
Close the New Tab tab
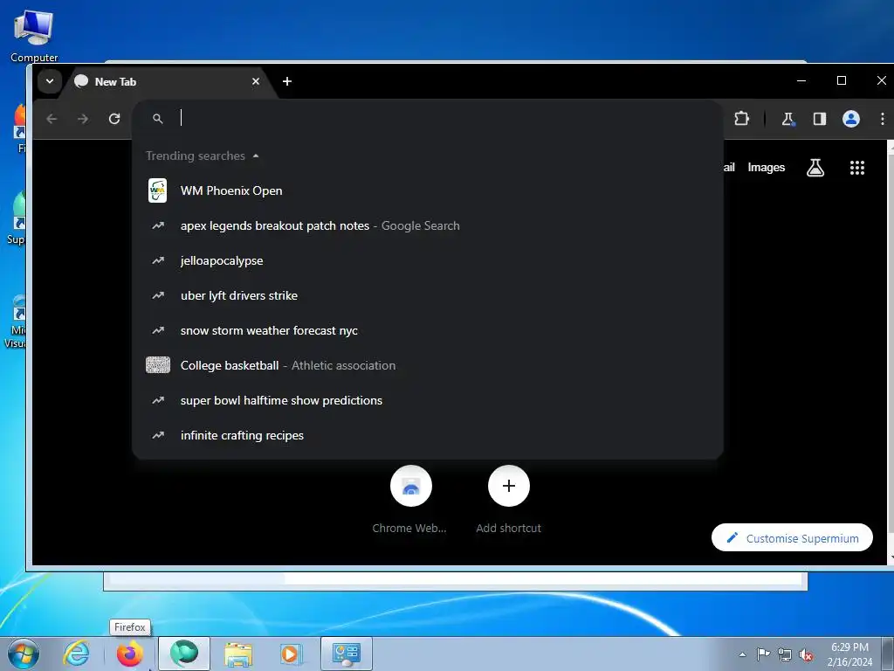(x=256, y=81)
